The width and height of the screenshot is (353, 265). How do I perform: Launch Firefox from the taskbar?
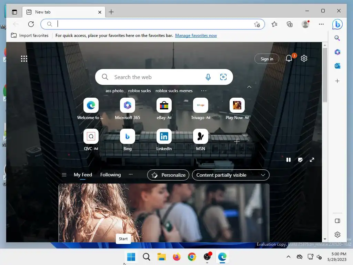pyautogui.click(x=177, y=257)
